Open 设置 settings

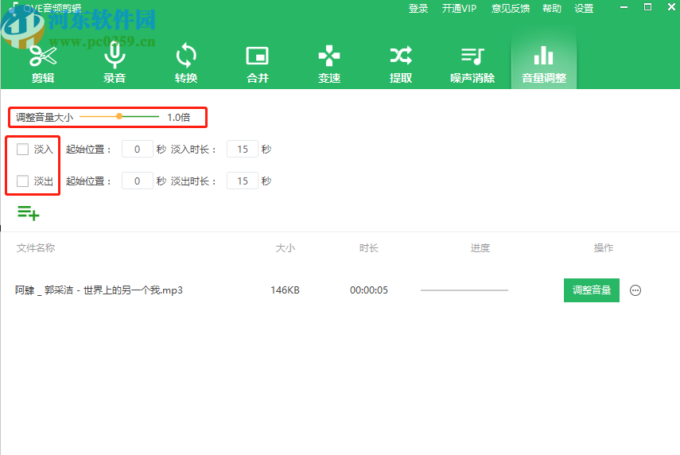click(x=584, y=9)
